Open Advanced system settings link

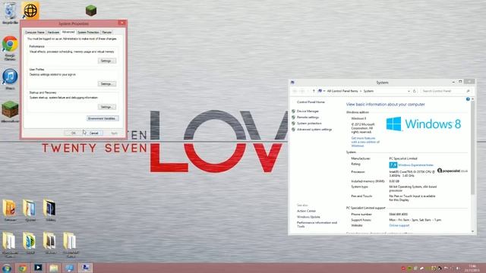point(314,130)
